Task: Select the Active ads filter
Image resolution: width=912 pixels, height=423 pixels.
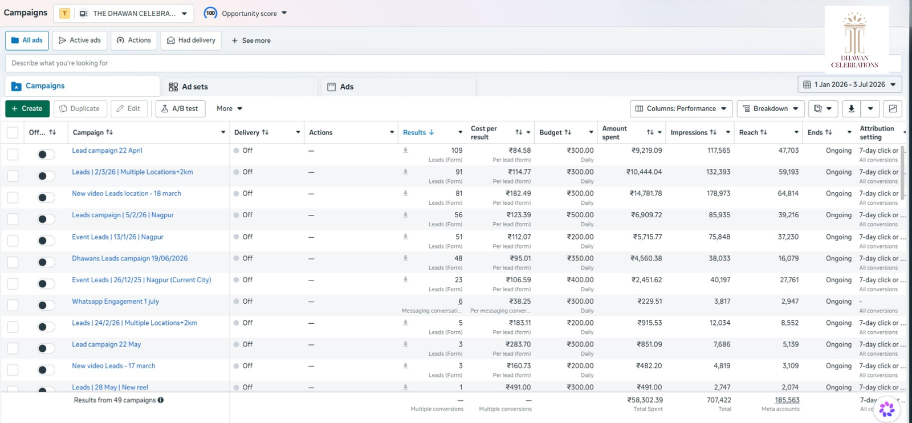Action: pos(79,40)
